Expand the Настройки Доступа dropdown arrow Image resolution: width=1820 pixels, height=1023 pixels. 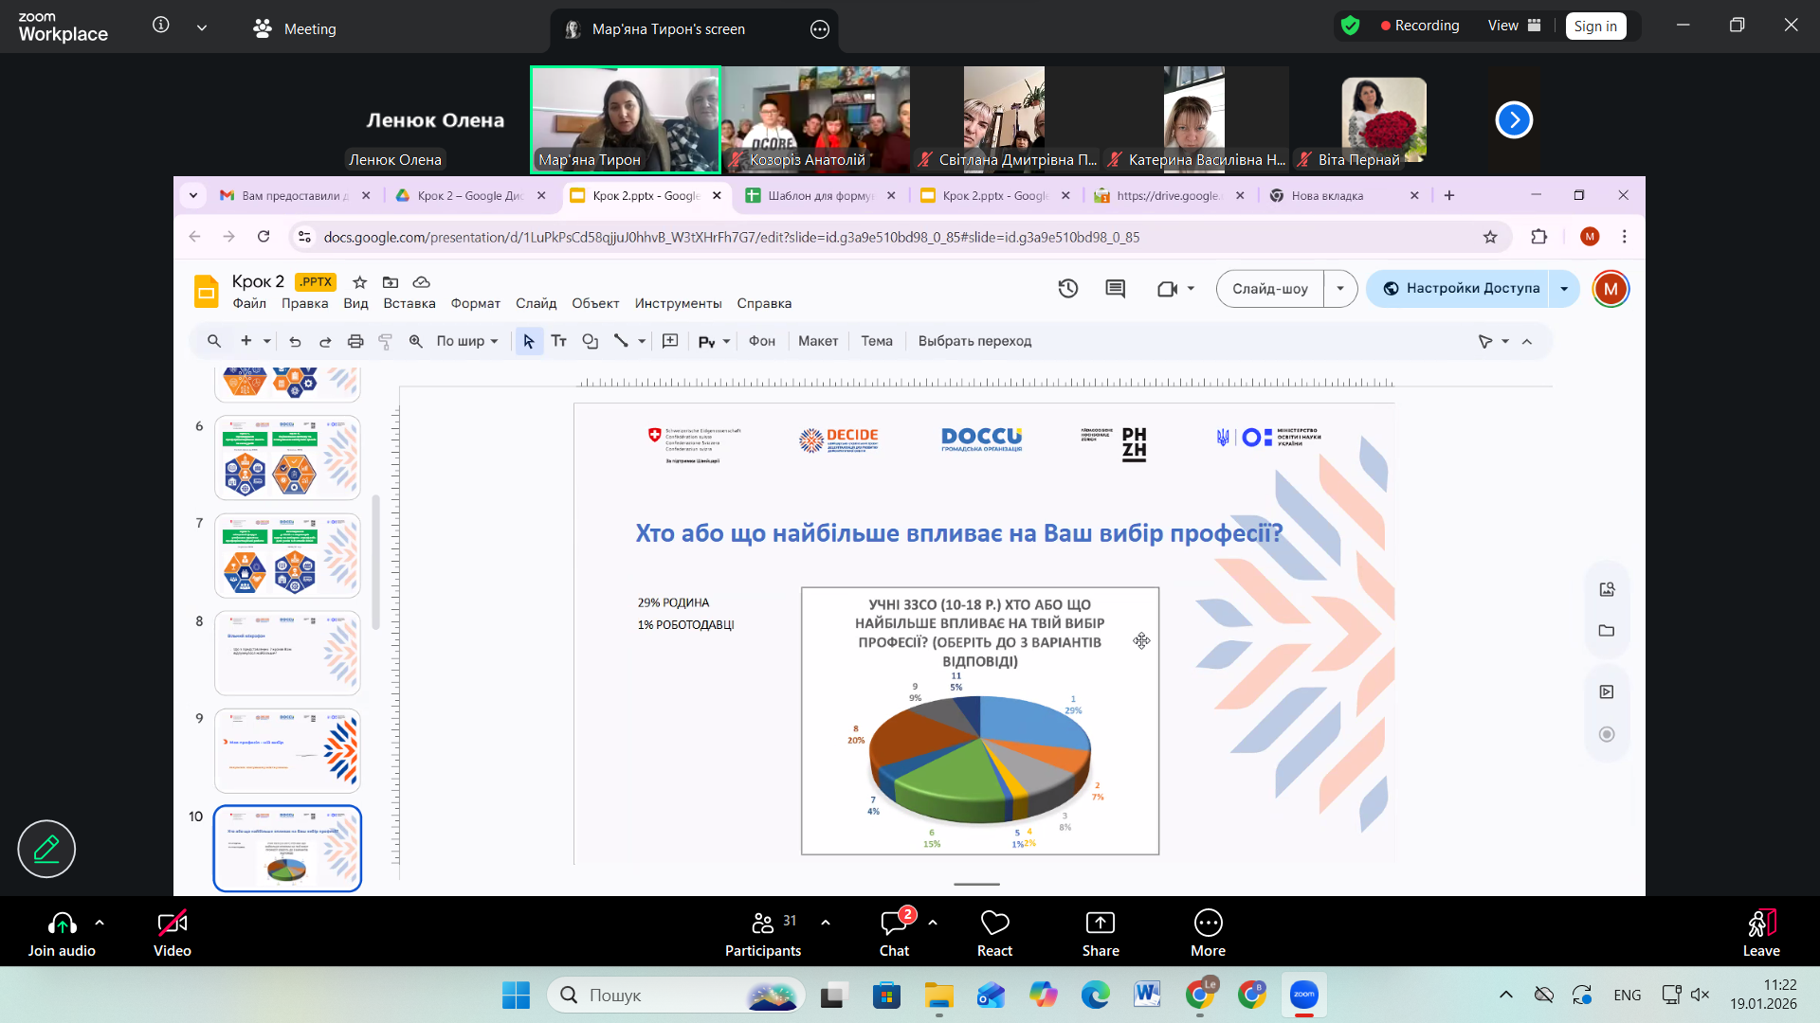coord(1564,289)
